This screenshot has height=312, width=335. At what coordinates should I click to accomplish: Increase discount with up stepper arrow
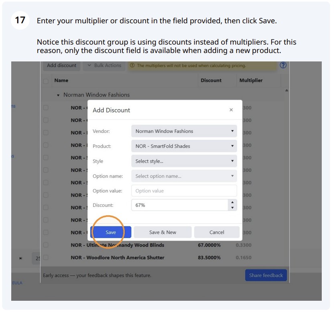[232, 202]
